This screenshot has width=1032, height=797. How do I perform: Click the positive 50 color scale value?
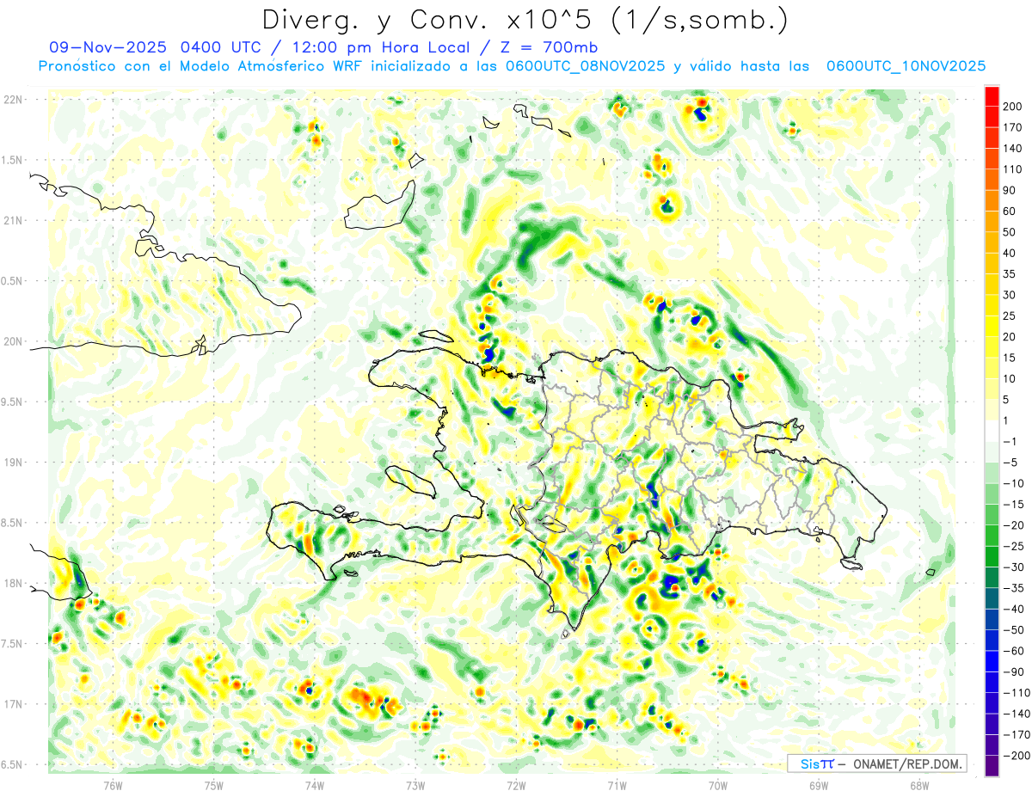[x=1010, y=232]
